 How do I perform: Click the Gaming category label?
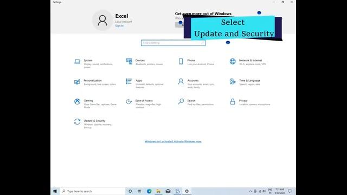(88, 101)
